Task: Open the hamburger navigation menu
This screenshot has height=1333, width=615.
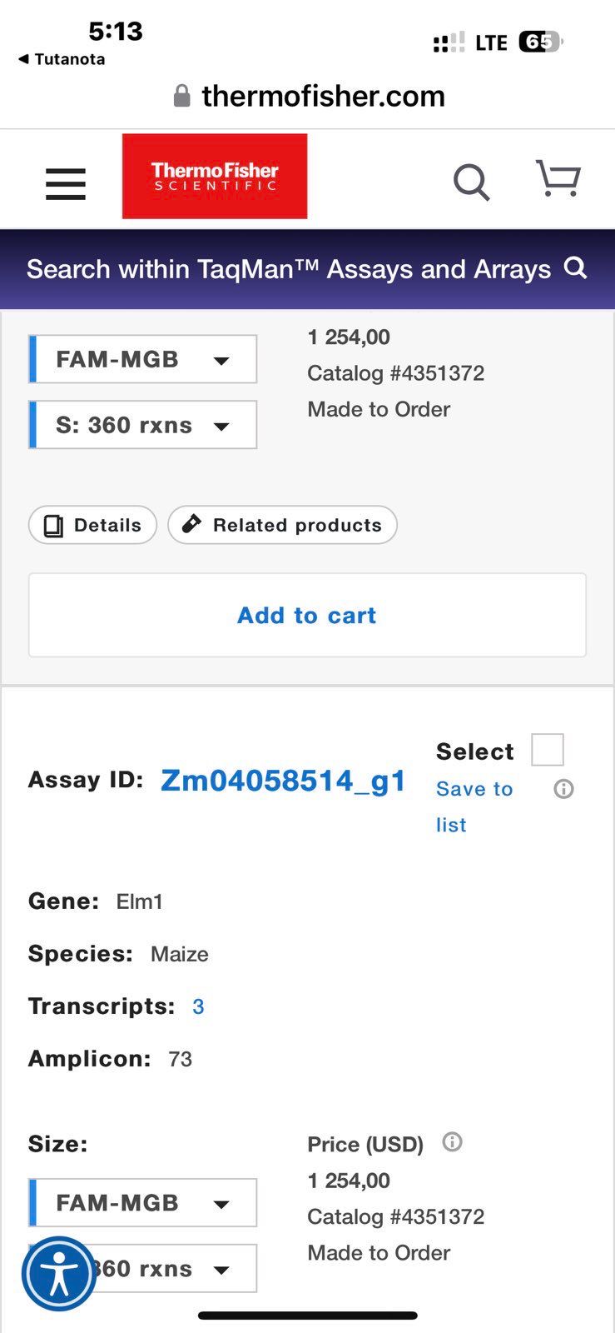Action: coord(66,184)
